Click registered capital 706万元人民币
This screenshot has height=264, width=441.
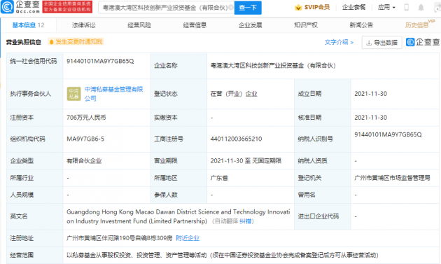coord(86,118)
